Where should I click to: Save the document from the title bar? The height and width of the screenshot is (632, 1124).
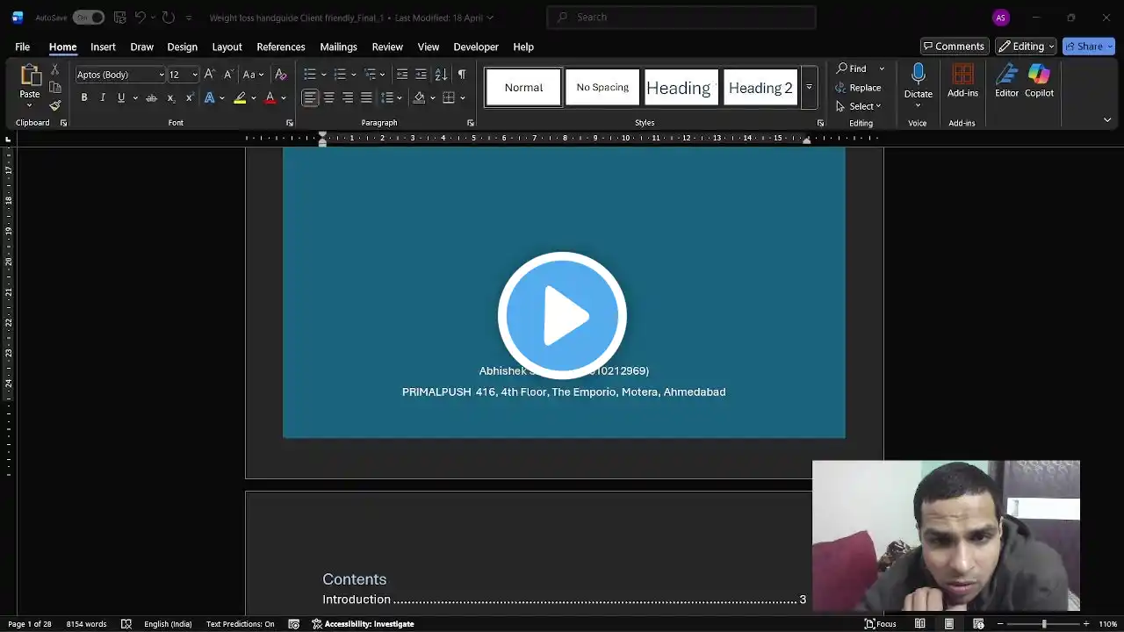pos(119,18)
